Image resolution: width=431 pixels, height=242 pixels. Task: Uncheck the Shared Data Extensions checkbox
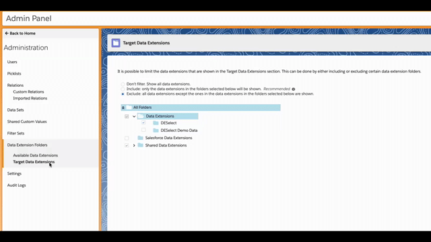tap(127, 145)
